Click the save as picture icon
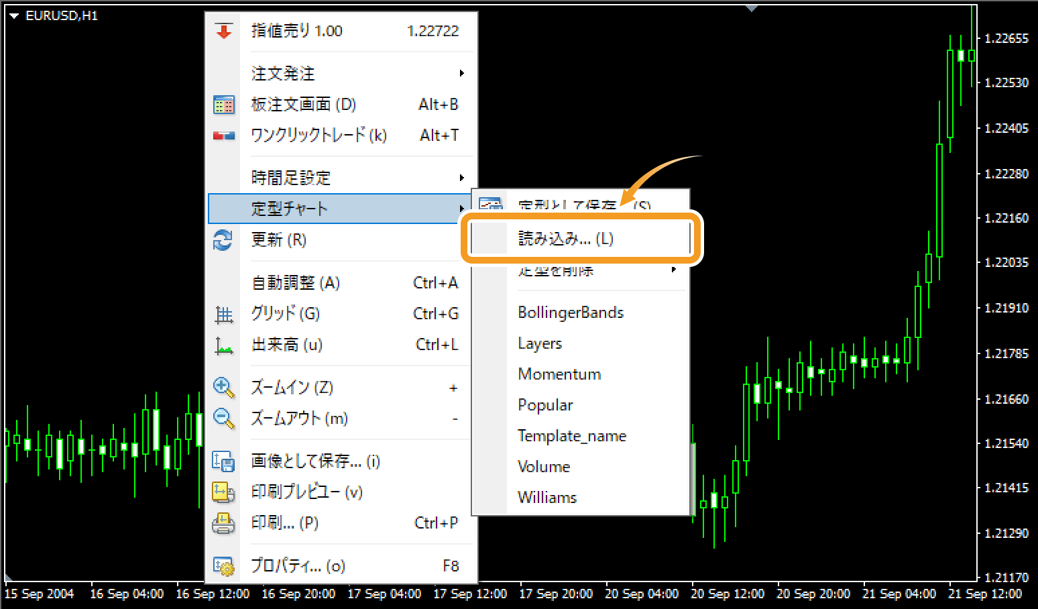Screen dimensions: 1038x609 pyautogui.click(x=223, y=461)
